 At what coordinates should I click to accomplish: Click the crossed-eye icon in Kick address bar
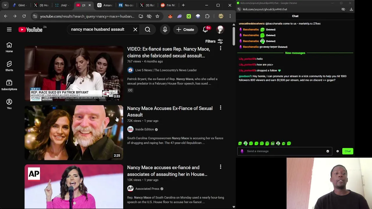click(x=343, y=9)
